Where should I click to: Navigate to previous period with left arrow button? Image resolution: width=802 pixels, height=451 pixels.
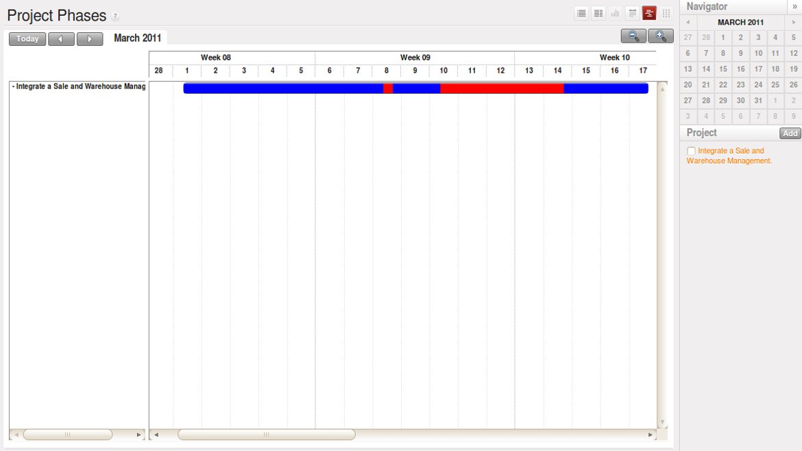click(61, 39)
